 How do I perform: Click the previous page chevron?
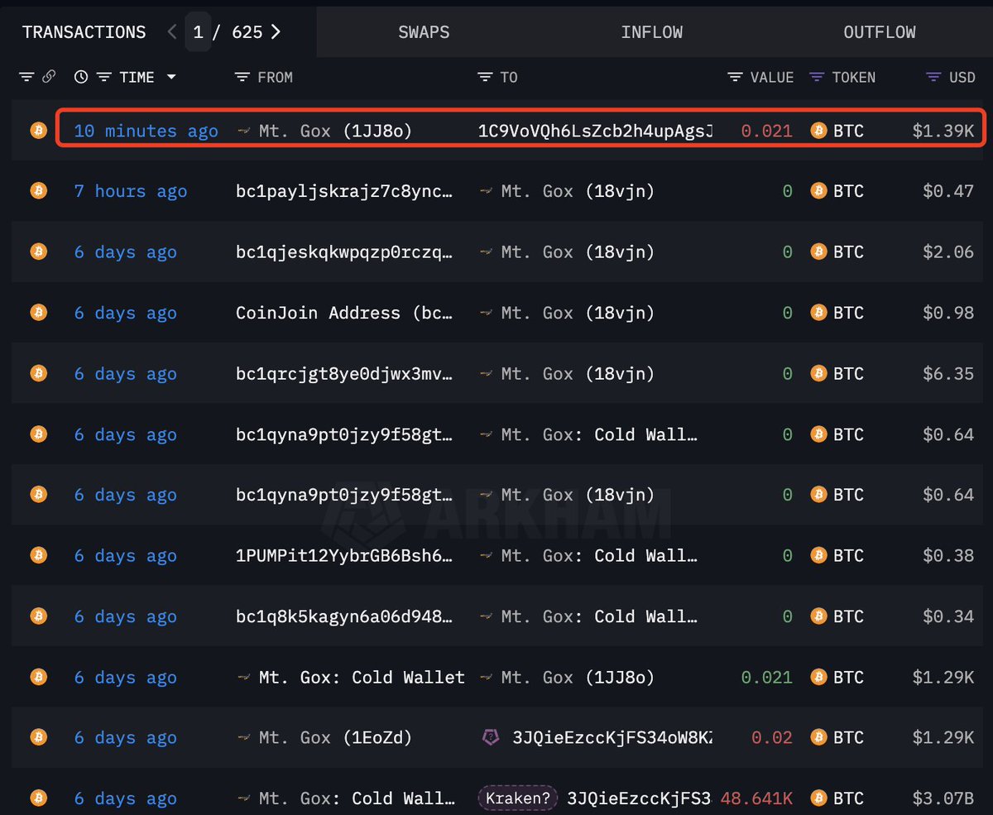point(171,31)
